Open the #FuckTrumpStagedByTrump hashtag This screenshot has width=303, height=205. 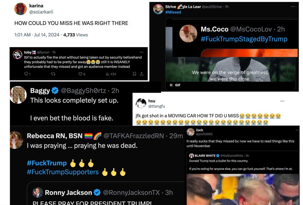[x=244, y=39]
